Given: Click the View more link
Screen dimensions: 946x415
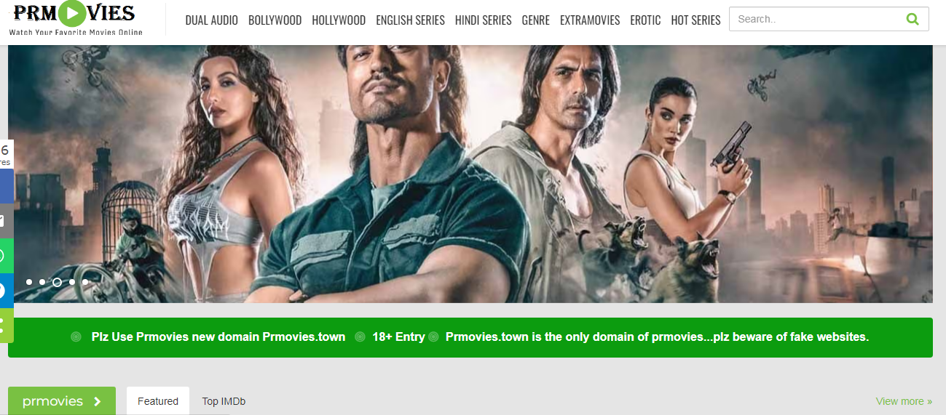Looking at the screenshot, I should 904,401.
